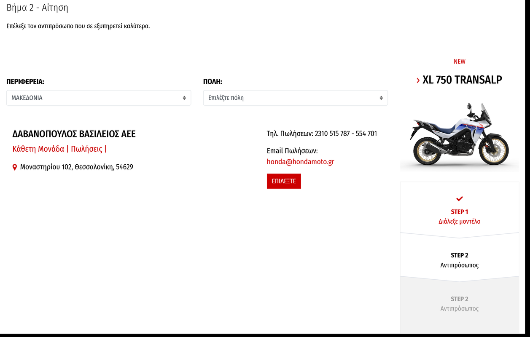This screenshot has width=530, height=337.
Task: Open the ΠΕΡΙΦΕΡΕΙΑ dropdown showing ΜΑΚΕΔΟΝΙΑ
Action: (99, 98)
